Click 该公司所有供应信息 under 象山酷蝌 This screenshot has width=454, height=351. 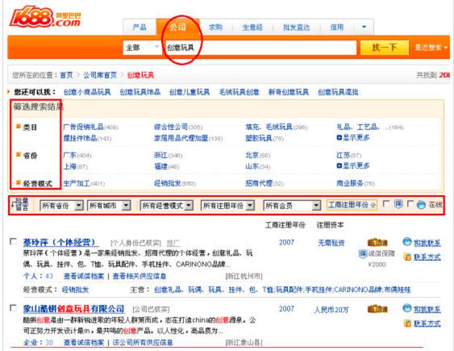(142, 343)
